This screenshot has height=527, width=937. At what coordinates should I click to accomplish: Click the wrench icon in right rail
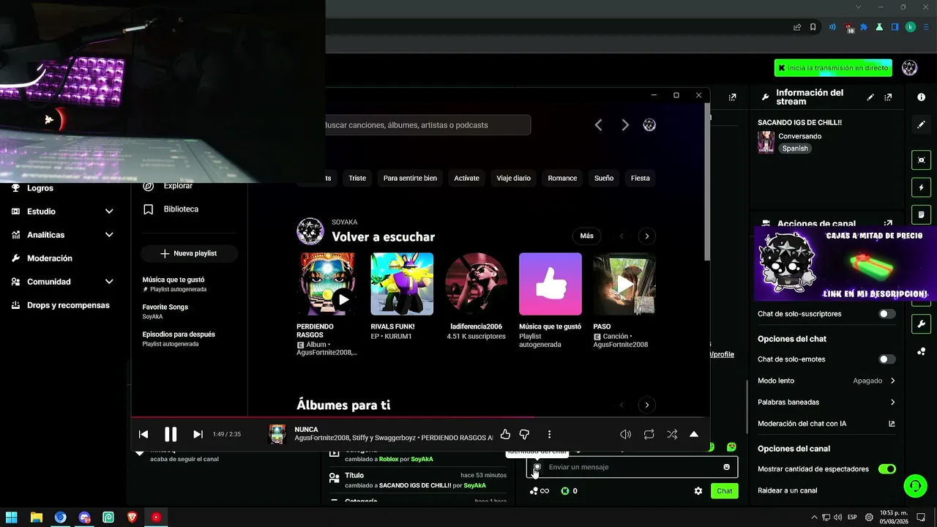pyautogui.click(x=922, y=324)
